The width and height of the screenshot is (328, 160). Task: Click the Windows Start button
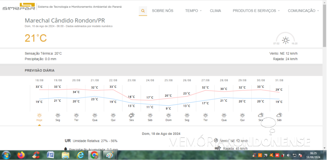[x=6, y=155]
